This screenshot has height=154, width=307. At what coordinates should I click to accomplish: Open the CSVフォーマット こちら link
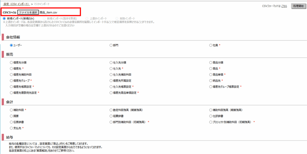pyautogui.click(x=284, y=6)
